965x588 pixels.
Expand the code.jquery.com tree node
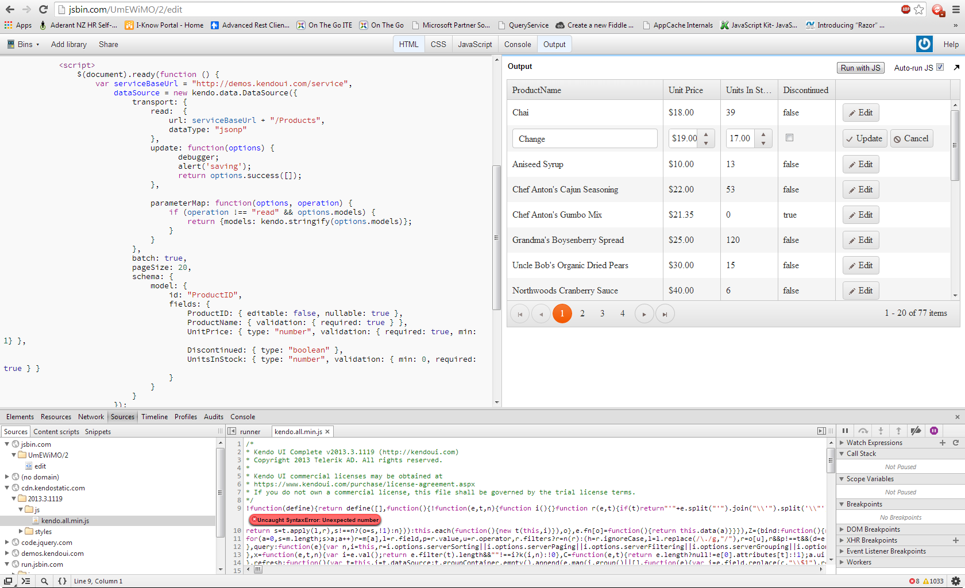coord(7,543)
